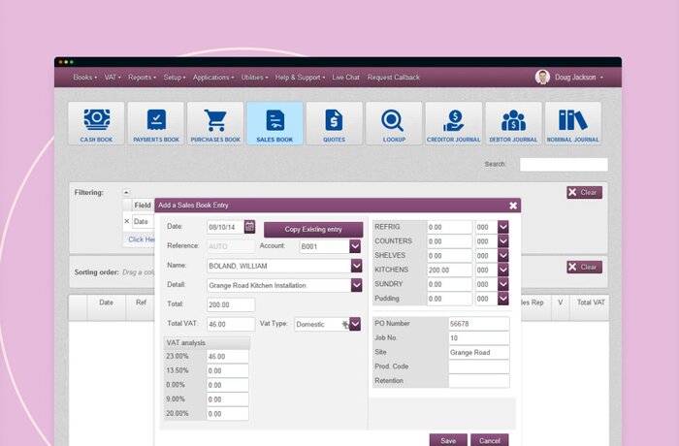Expand the KITCHENS row dropdown
The width and height of the screenshot is (679, 446).
click(502, 270)
